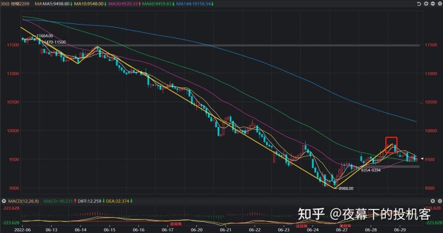Click the MACD(12,26,9) indicator label
The width and height of the screenshot is (443, 233).
pos(23,201)
